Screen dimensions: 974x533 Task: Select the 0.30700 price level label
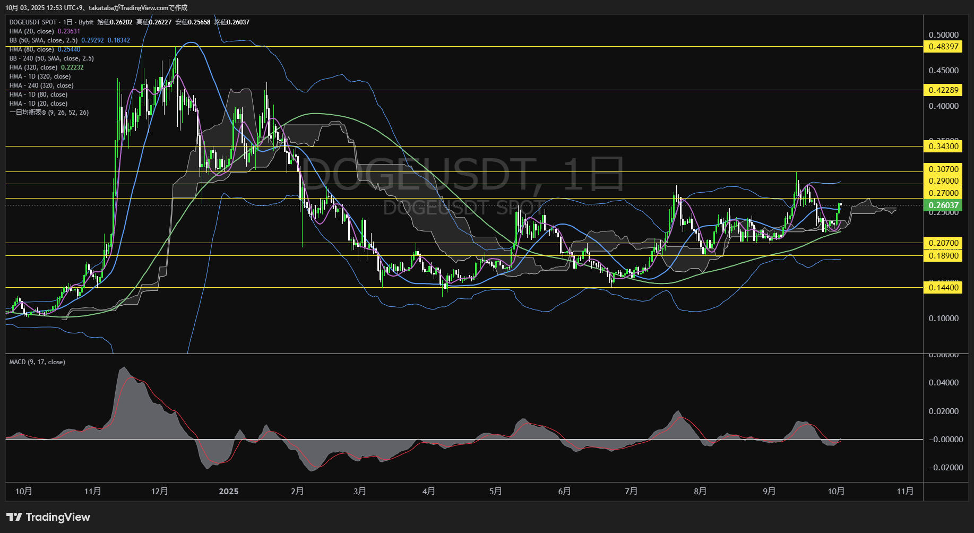coord(943,169)
